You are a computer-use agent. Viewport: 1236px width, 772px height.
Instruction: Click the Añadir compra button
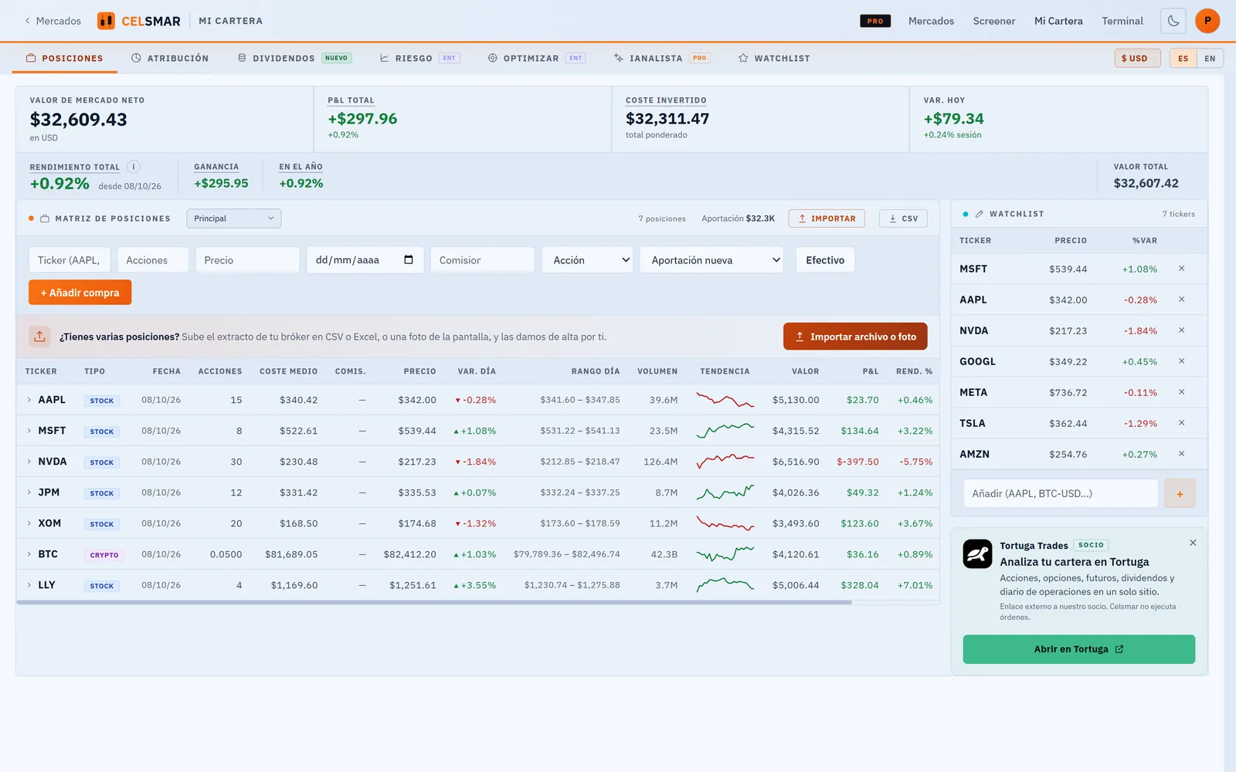coord(80,293)
